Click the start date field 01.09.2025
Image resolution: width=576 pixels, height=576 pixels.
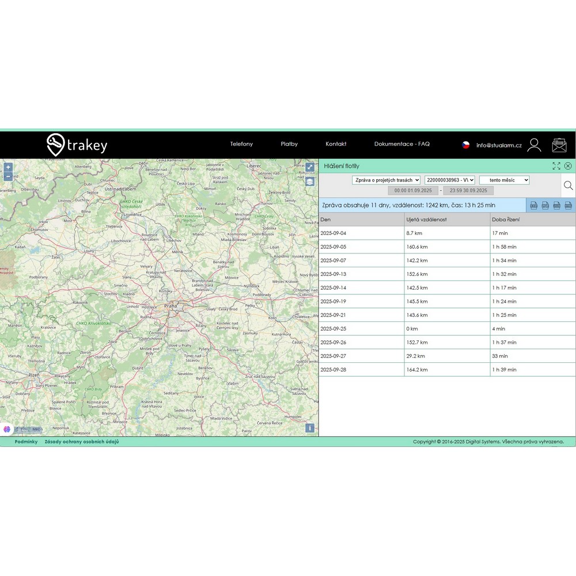[x=412, y=191]
